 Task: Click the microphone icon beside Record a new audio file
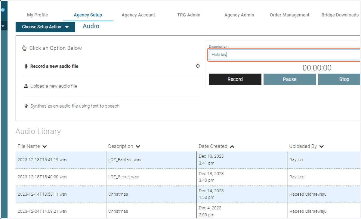coord(26,66)
